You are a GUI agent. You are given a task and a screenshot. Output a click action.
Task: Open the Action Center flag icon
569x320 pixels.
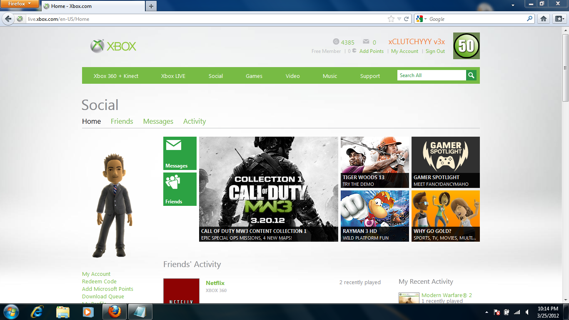click(x=497, y=312)
